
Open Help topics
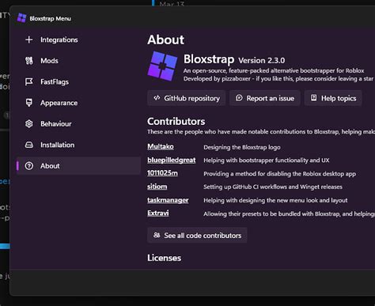click(333, 98)
